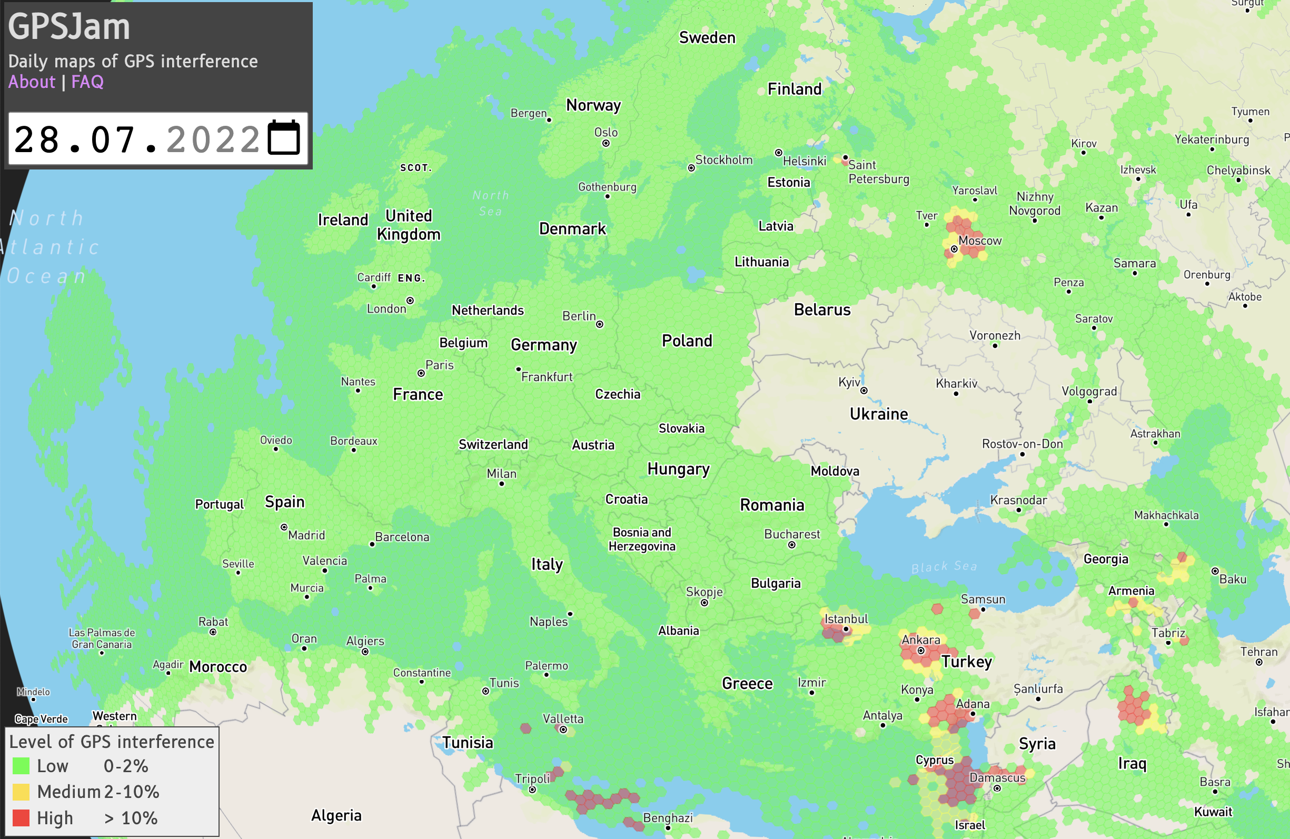
Task: Click the day field showing 28
Action: click(36, 139)
